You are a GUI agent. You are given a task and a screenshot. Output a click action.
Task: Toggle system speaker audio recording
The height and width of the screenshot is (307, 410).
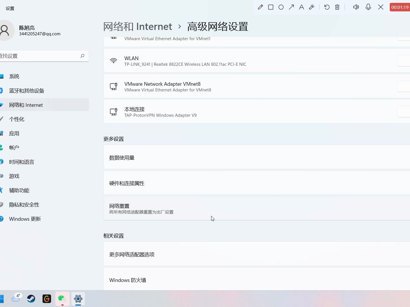coord(356,7)
